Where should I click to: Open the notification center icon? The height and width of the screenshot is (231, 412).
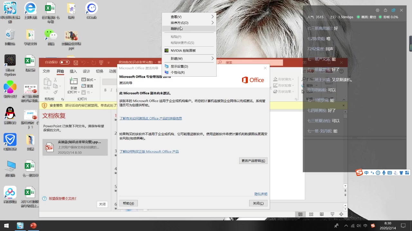(403, 226)
